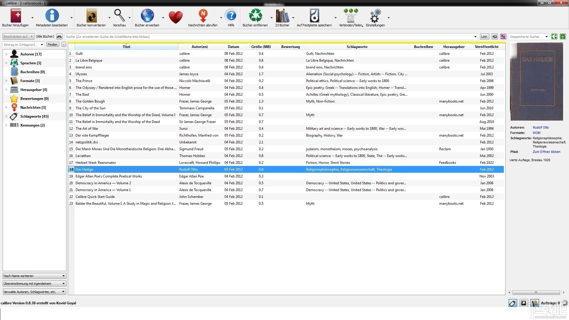Toggle the cover browser button
Image resolution: width=569 pixels, height=320 pixels.
click(524, 303)
